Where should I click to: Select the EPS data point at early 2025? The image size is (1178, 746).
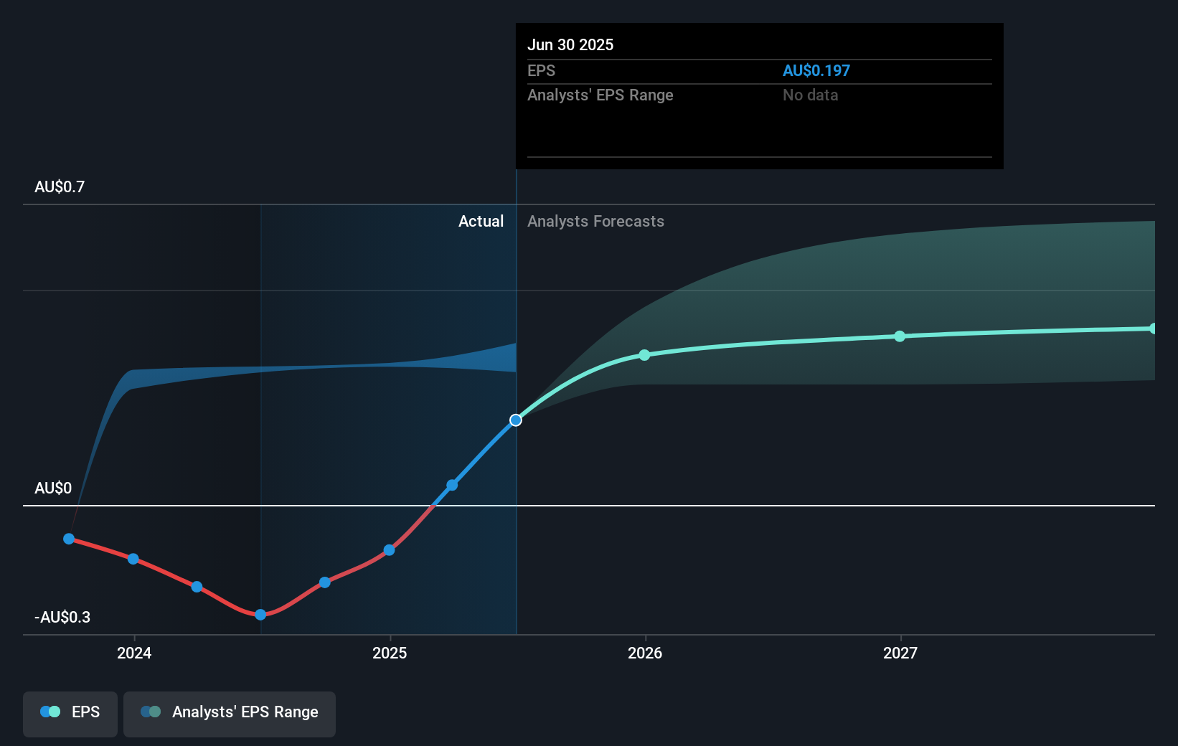[388, 549]
